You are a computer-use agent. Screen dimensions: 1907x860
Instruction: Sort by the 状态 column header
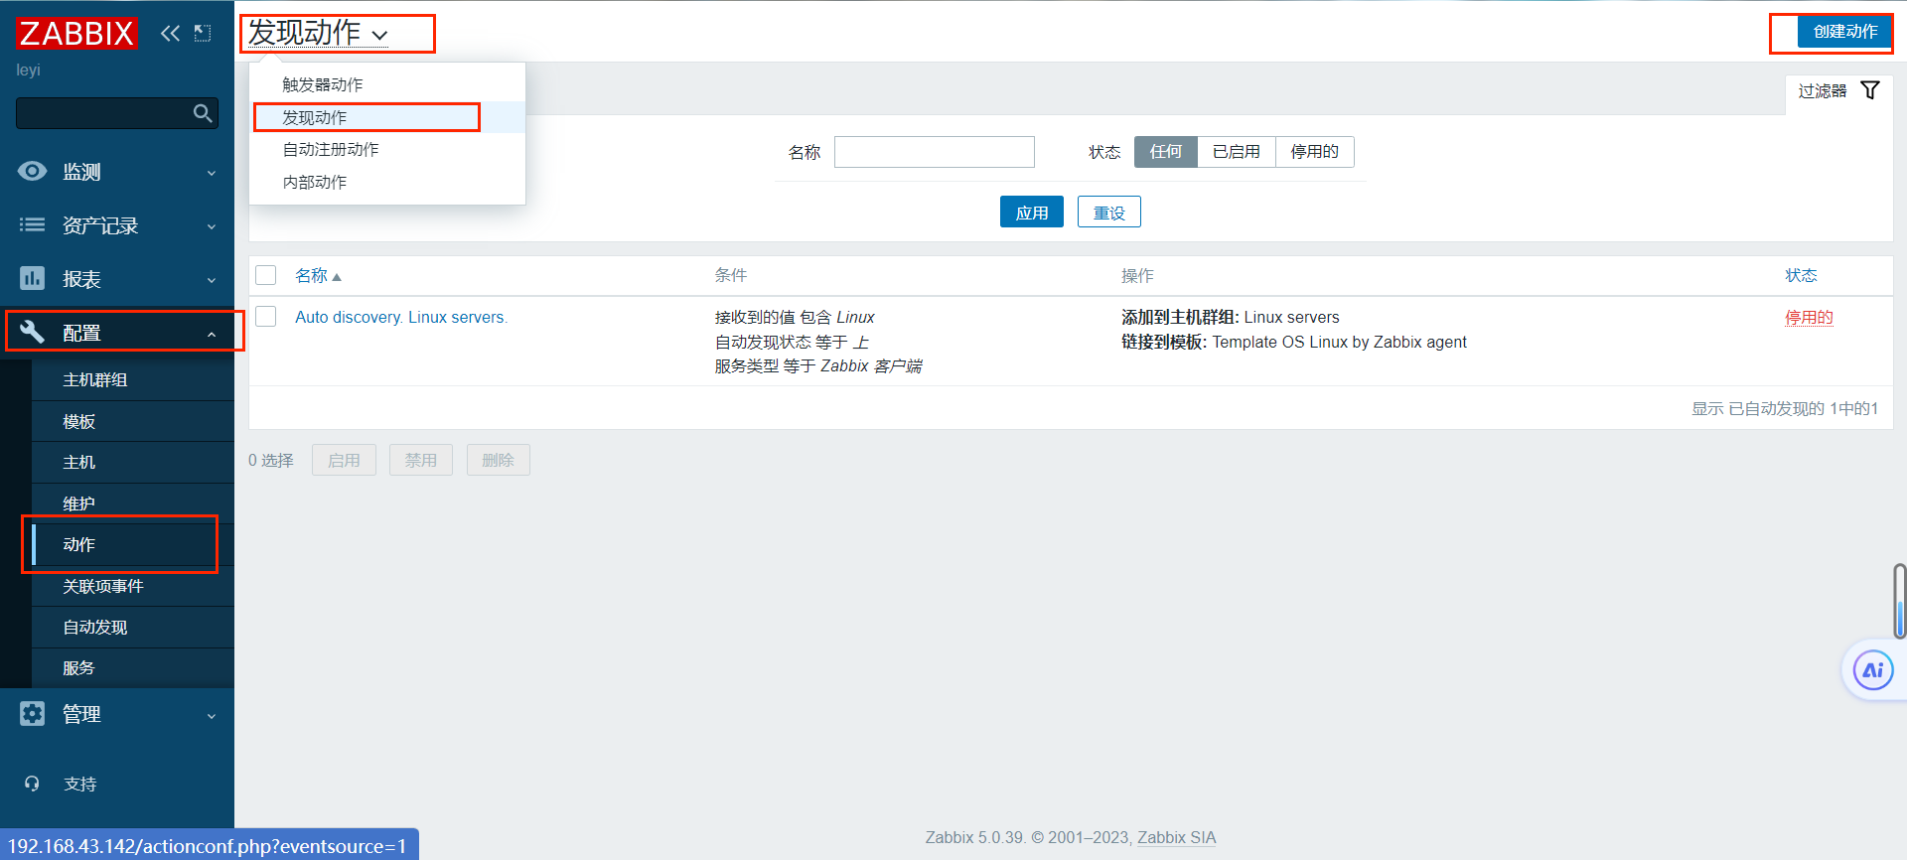click(x=1801, y=275)
